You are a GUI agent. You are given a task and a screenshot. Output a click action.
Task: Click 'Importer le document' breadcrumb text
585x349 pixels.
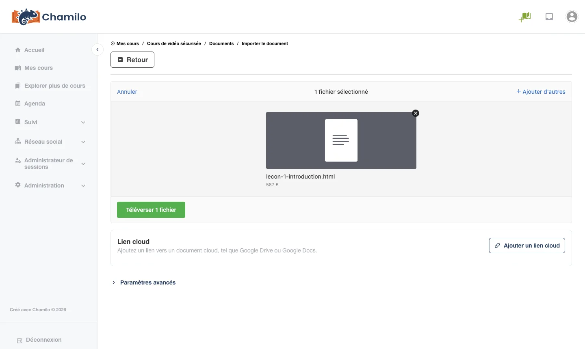coord(265,43)
